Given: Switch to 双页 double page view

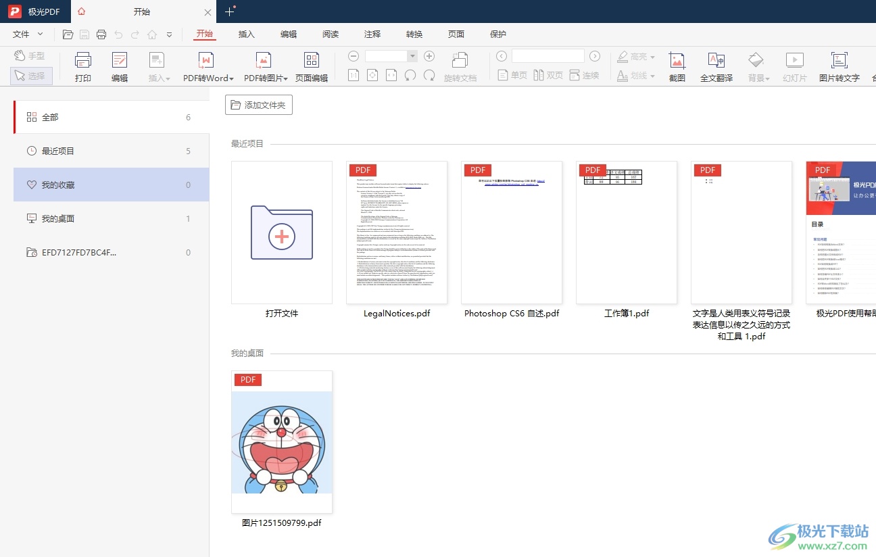Looking at the screenshot, I should point(548,75).
